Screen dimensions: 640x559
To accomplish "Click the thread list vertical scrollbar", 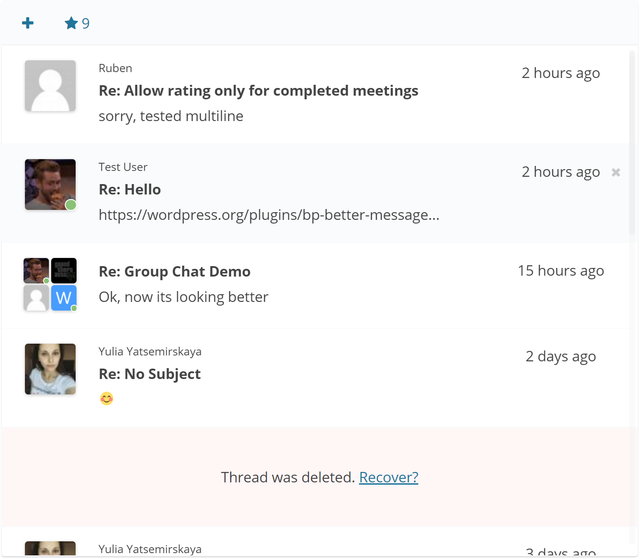I will click(x=632, y=142).
